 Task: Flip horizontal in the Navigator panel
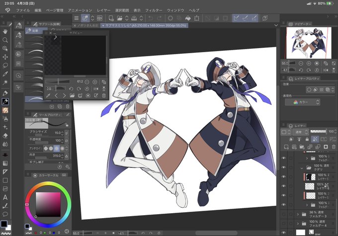pyautogui.click(x=326, y=70)
